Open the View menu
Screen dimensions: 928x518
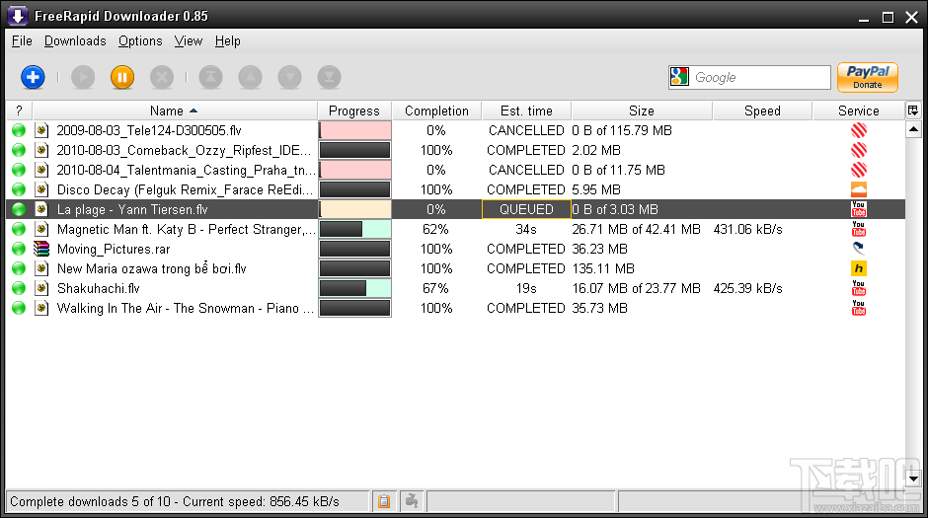point(189,40)
